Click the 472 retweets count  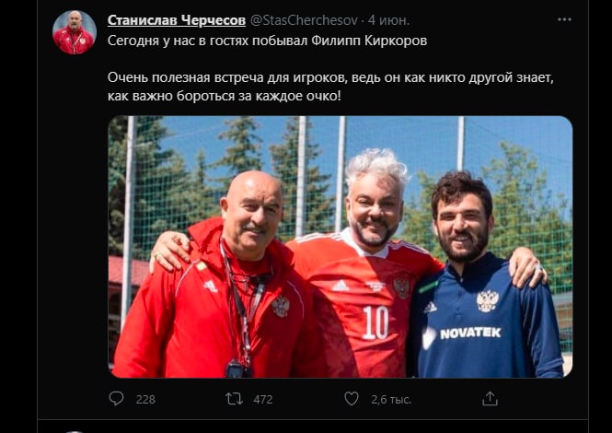pyautogui.click(x=262, y=400)
